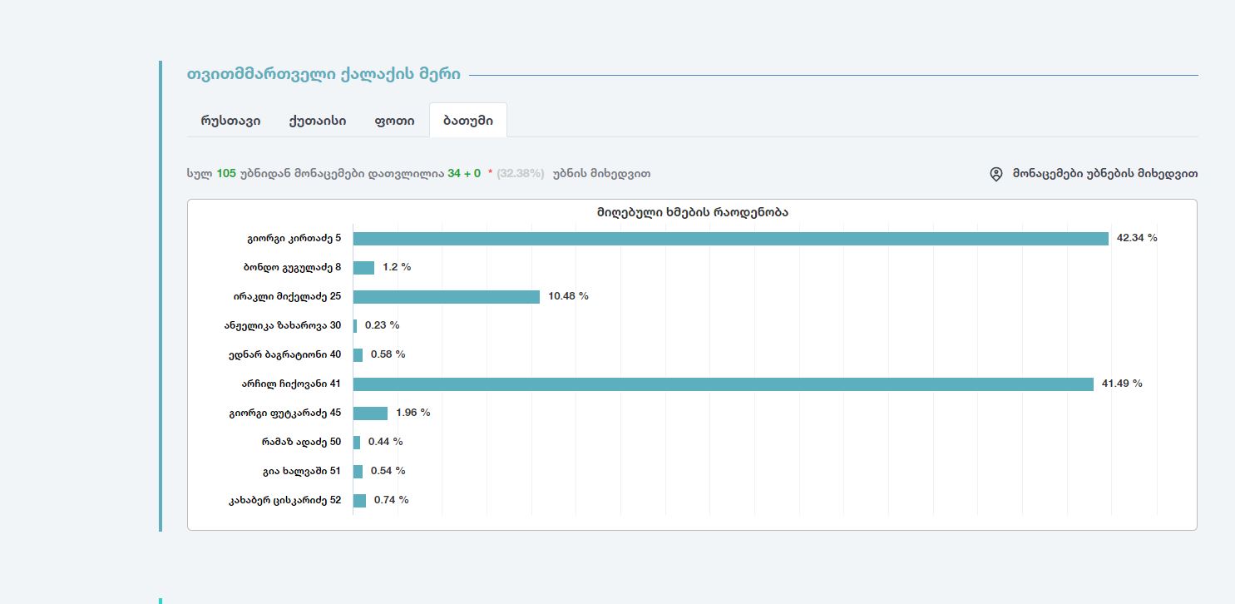Screen dimensions: 1235x604
Task: Click the 41.49 % value label
Action: (x=1122, y=384)
